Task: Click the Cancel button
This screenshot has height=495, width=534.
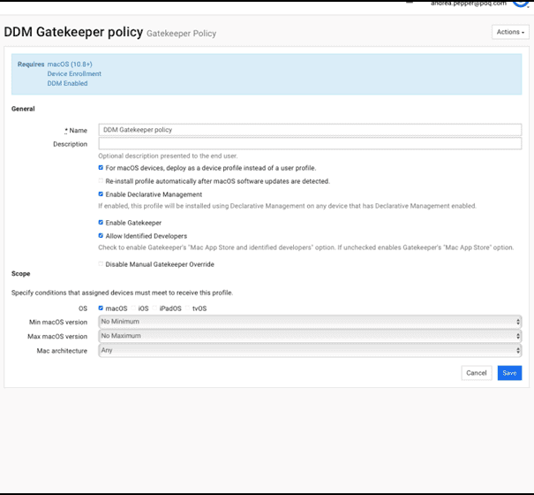Action: tap(477, 373)
